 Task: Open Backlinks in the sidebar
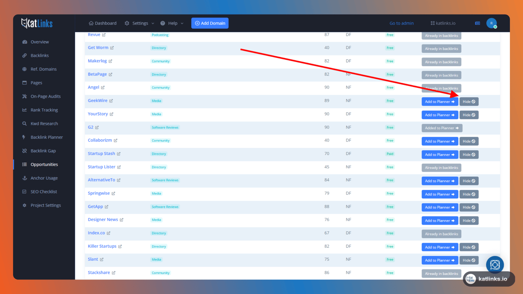pyautogui.click(x=40, y=56)
